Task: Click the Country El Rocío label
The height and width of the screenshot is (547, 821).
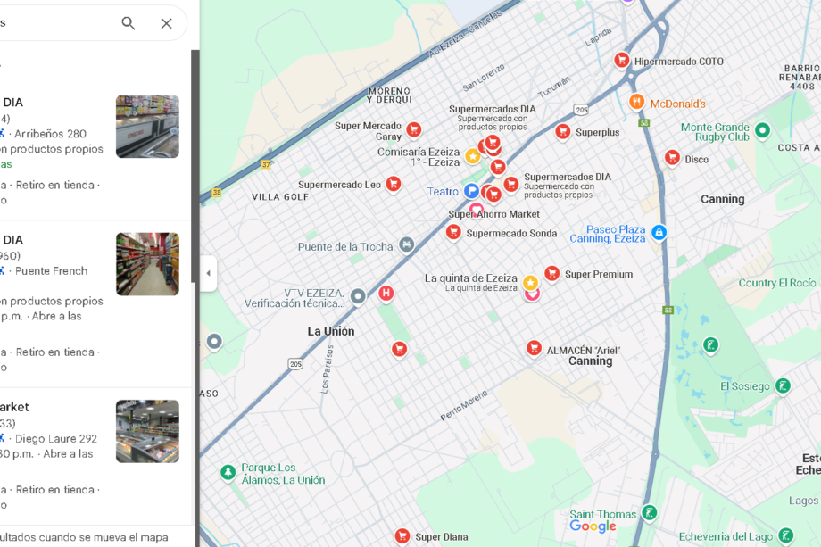Action: pyautogui.click(x=777, y=283)
